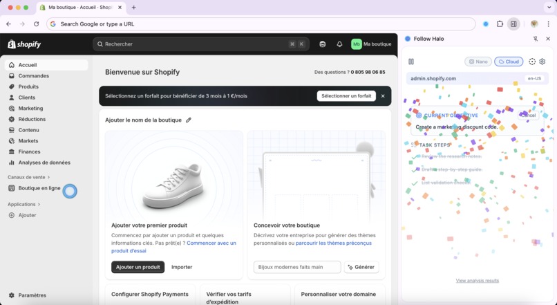The width and height of the screenshot is (557, 305).
Task: Open the Sidekick assistant icon in the top bar
Action: [x=323, y=44]
